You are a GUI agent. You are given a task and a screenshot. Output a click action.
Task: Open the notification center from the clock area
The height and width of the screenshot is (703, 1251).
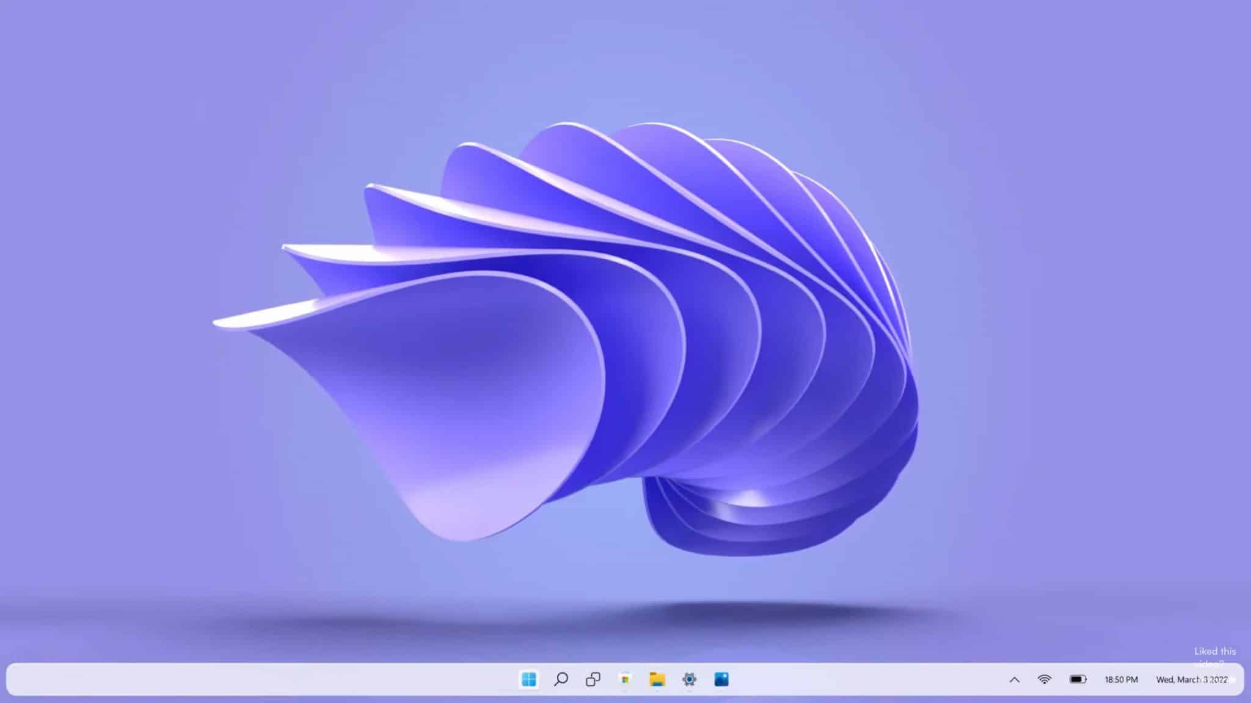pos(1154,679)
